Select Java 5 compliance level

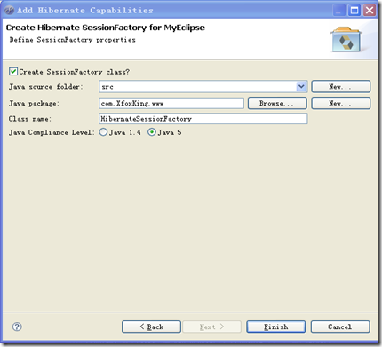pyautogui.click(x=152, y=132)
